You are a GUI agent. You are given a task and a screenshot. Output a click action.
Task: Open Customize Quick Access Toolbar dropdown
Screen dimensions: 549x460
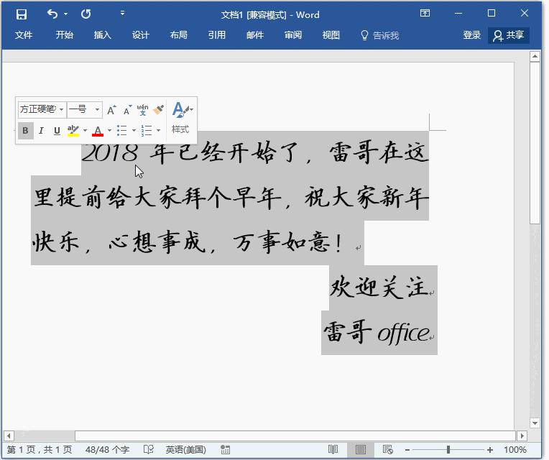coord(122,14)
